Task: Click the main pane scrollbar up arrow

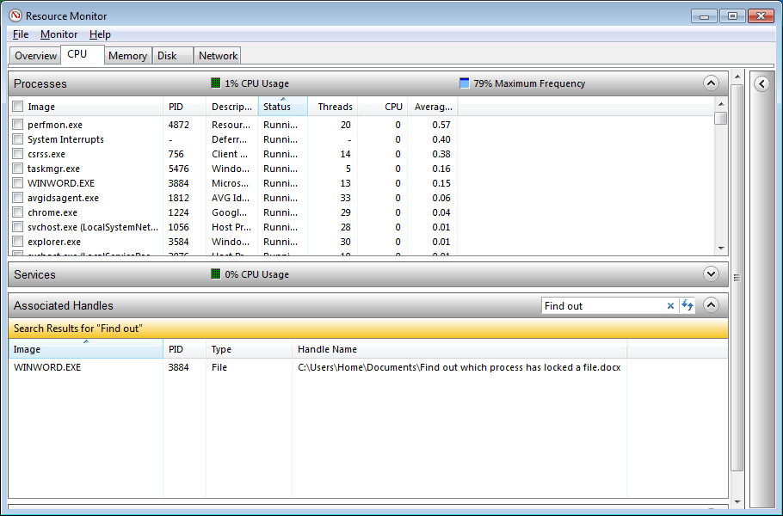Action: tap(737, 77)
